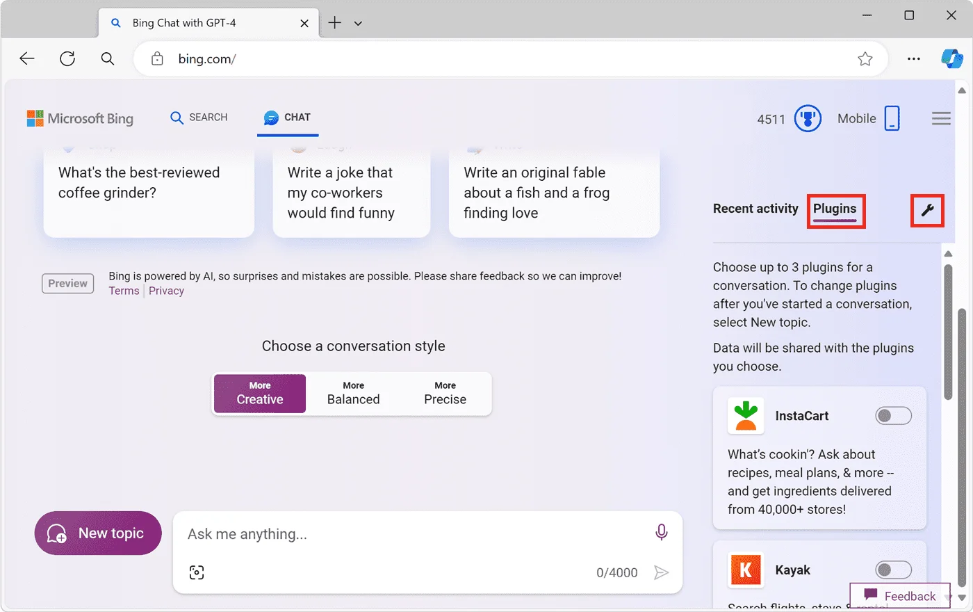This screenshot has height=612, width=973.
Task: Open the Feedback button
Action: click(900, 596)
